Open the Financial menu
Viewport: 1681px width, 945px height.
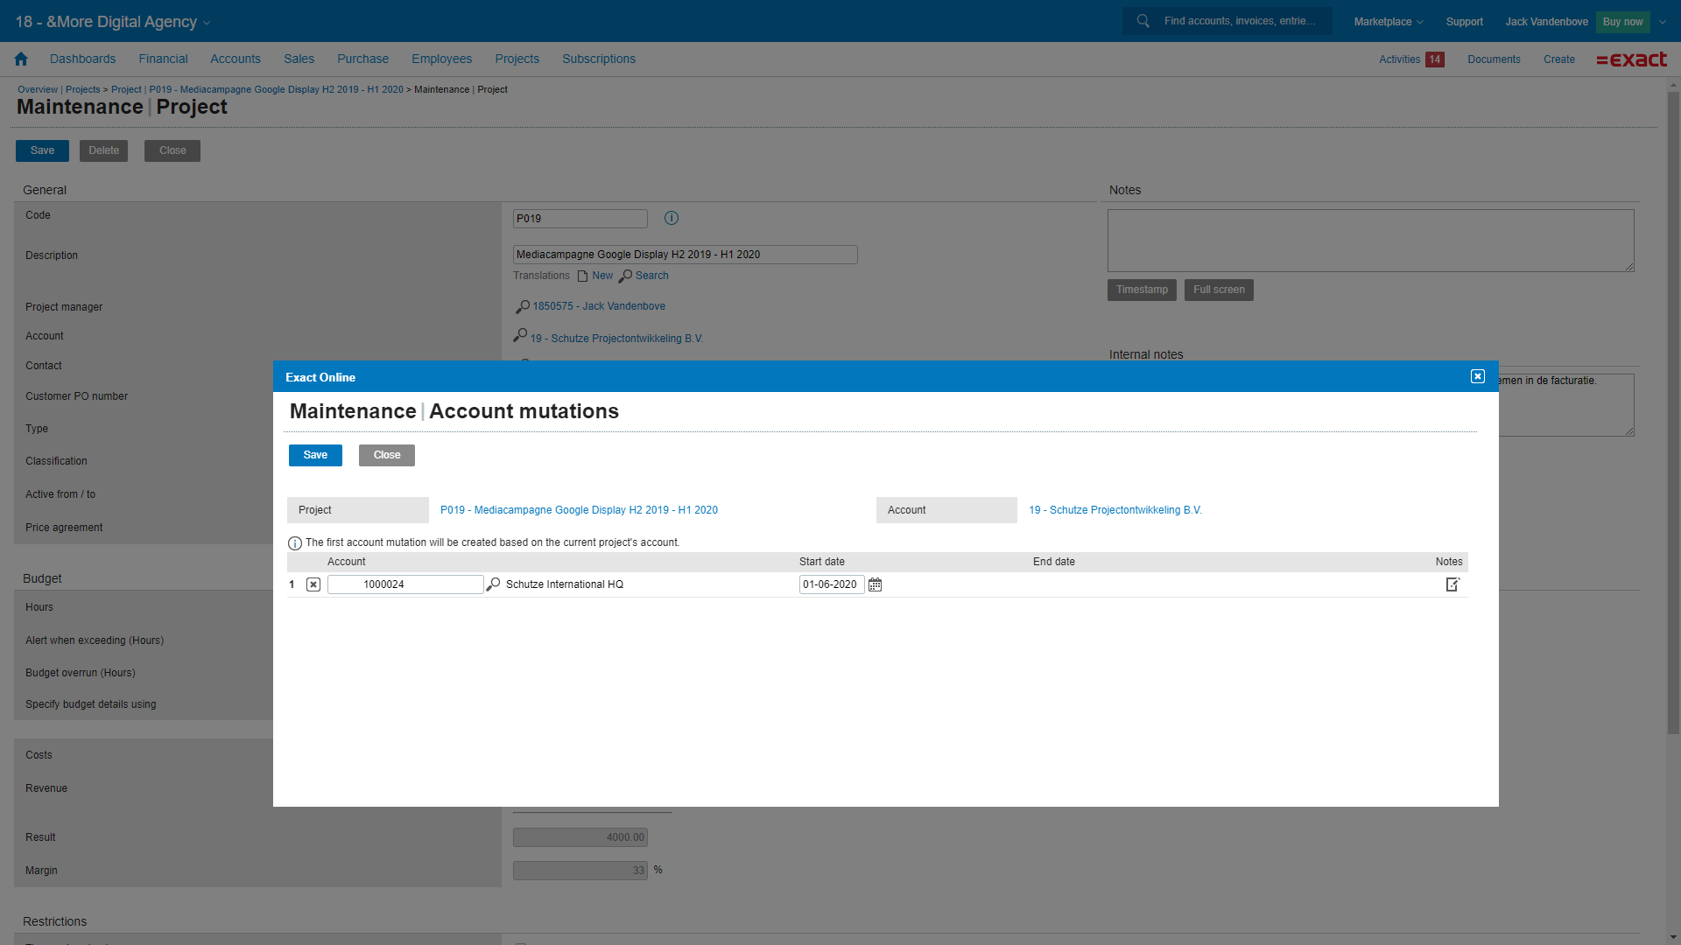pyautogui.click(x=163, y=59)
